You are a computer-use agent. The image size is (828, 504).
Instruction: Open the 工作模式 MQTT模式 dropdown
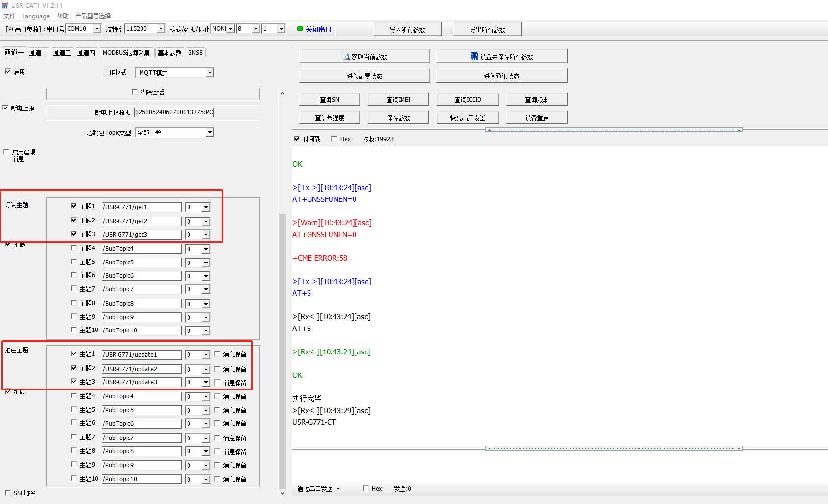[210, 73]
